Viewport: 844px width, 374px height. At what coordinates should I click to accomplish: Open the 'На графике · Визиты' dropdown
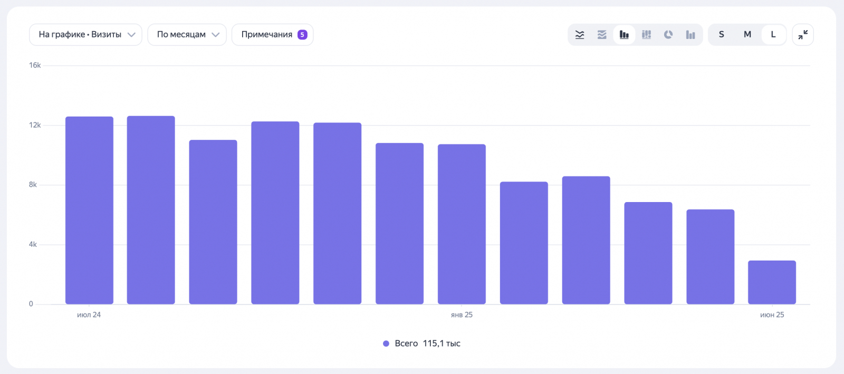pyautogui.click(x=85, y=35)
